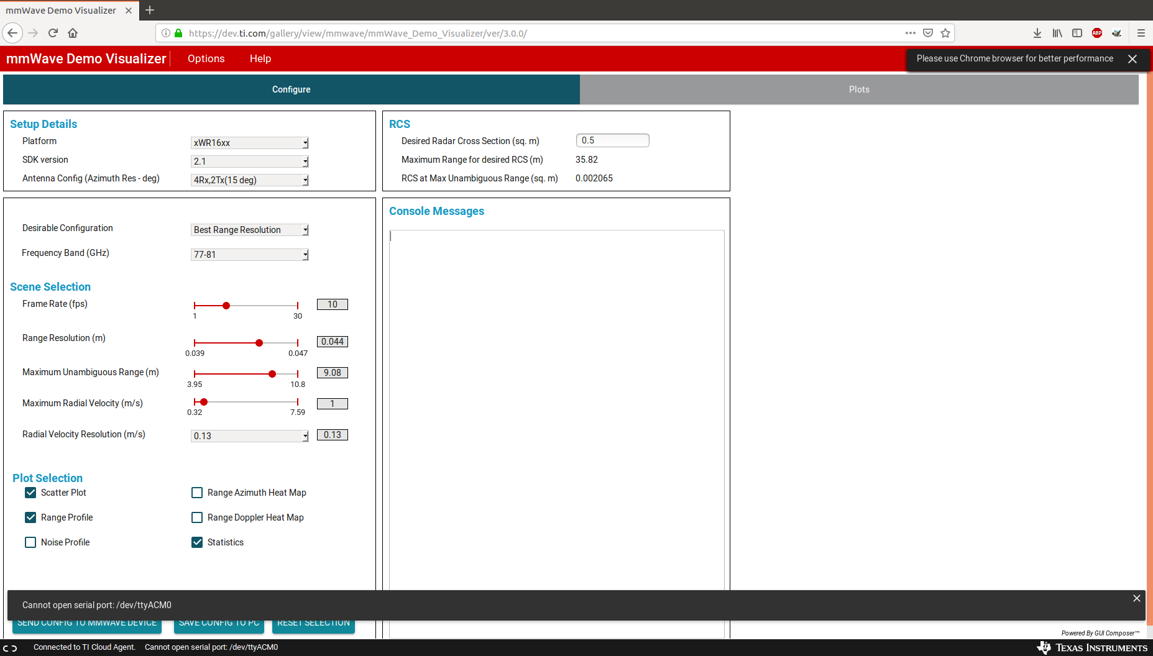Click the Frame Rate value field

pos(333,304)
